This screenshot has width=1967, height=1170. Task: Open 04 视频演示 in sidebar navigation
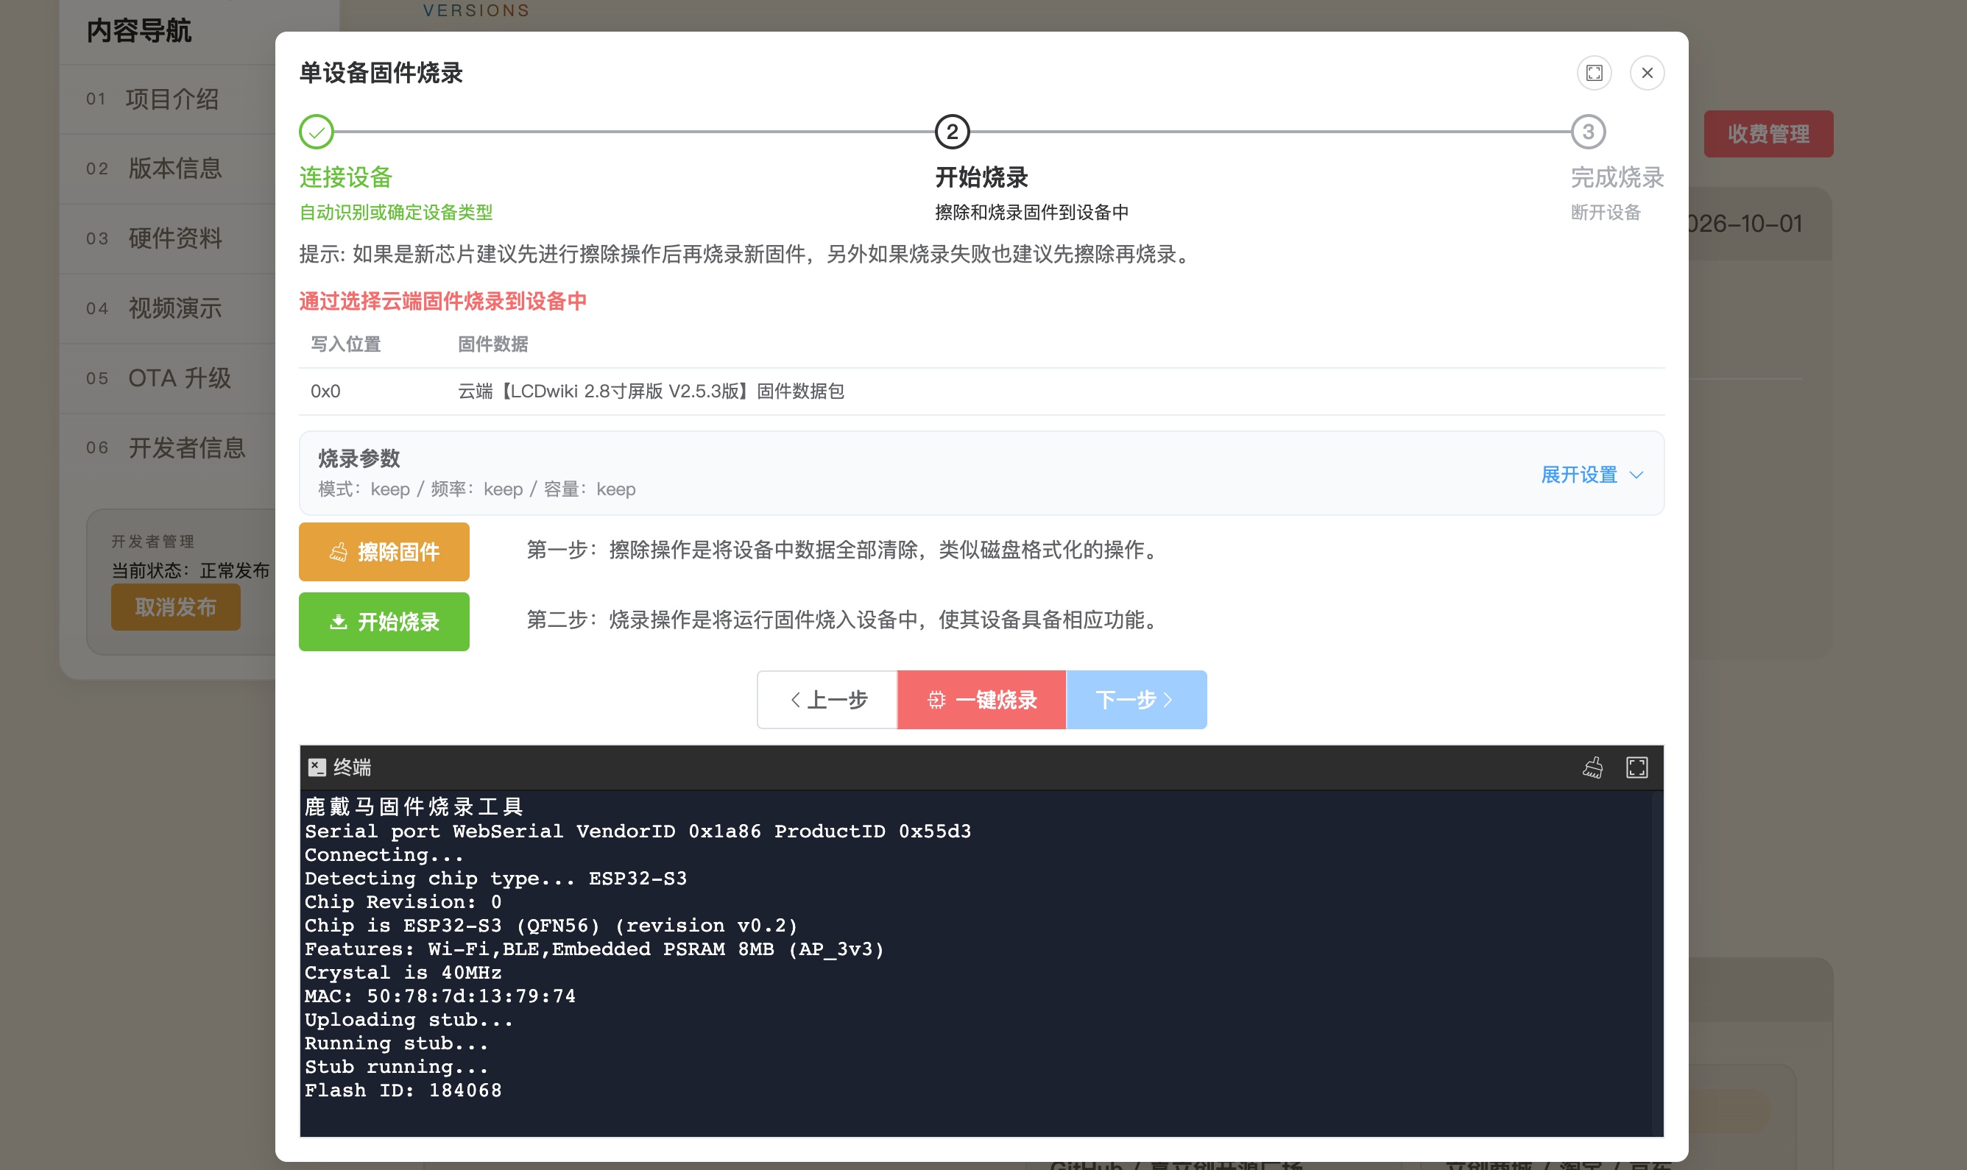click(167, 308)
